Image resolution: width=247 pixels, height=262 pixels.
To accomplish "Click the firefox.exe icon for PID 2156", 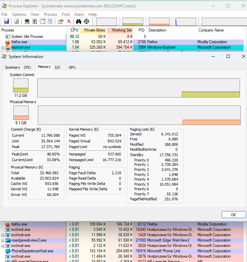I will tap(8, 42).
